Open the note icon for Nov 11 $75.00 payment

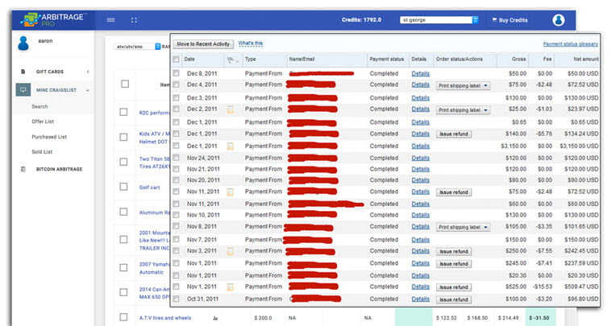pos(231,192)
